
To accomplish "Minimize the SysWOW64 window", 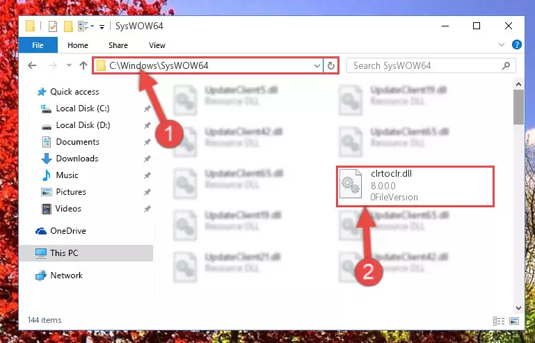I will [445, 26].
